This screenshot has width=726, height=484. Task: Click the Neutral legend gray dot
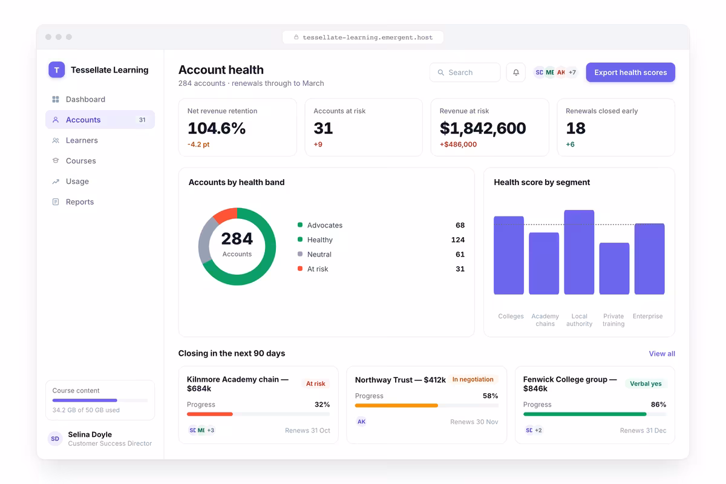(300, 254)
